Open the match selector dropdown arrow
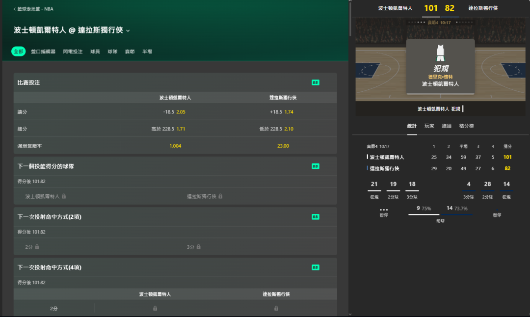The width and height of the screenshot is (530, 317). point(128,31)
